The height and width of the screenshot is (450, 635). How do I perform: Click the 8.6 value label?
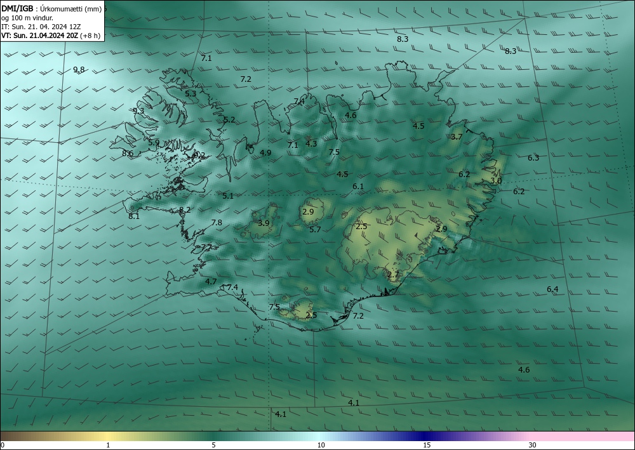pyautogui.click(x=128, y=153)
